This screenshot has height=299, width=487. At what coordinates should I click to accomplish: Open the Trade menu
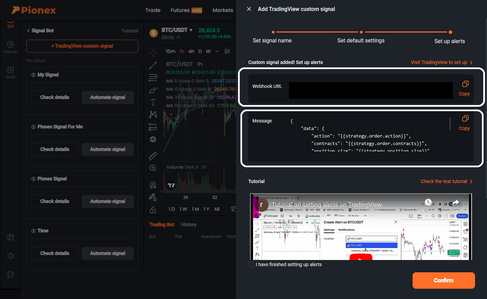click(x=153, y=10)
